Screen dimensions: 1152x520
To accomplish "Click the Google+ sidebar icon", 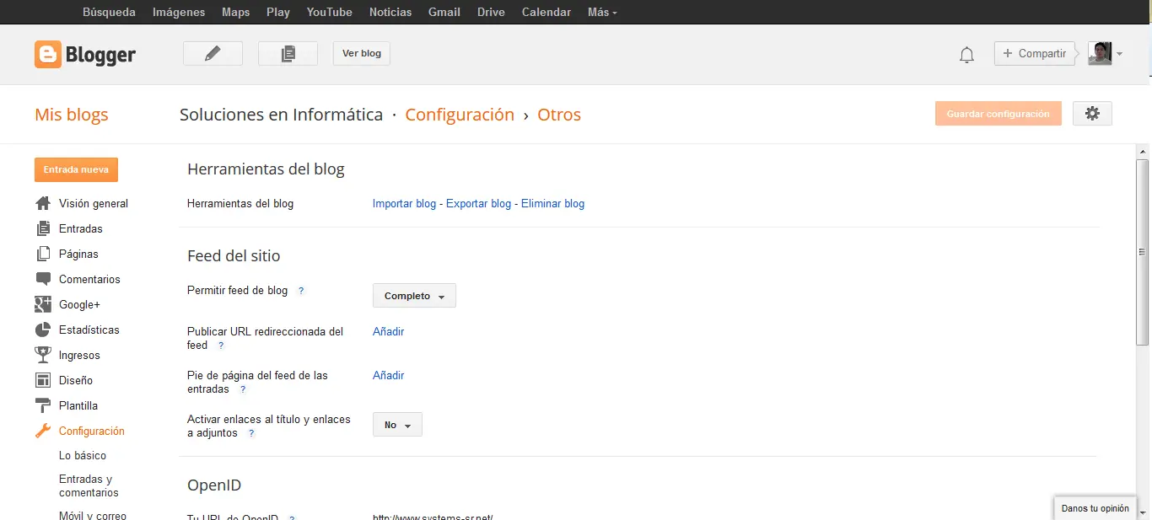I will [x=43, y=304].
